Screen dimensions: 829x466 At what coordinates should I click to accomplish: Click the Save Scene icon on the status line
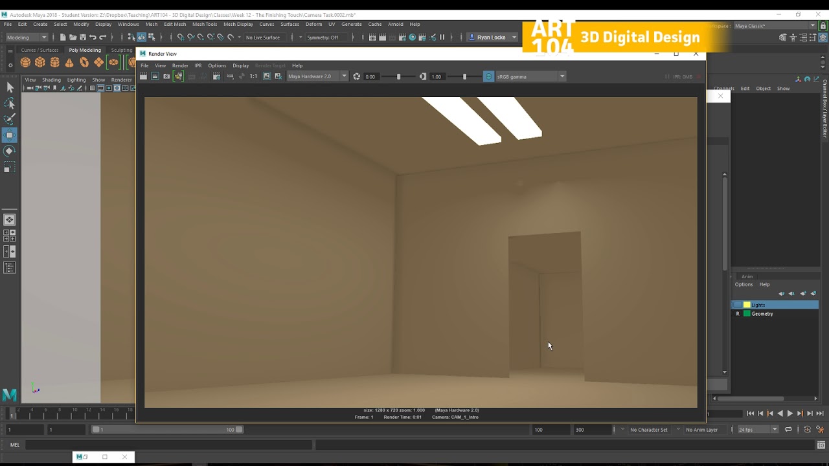pos(83,37)
